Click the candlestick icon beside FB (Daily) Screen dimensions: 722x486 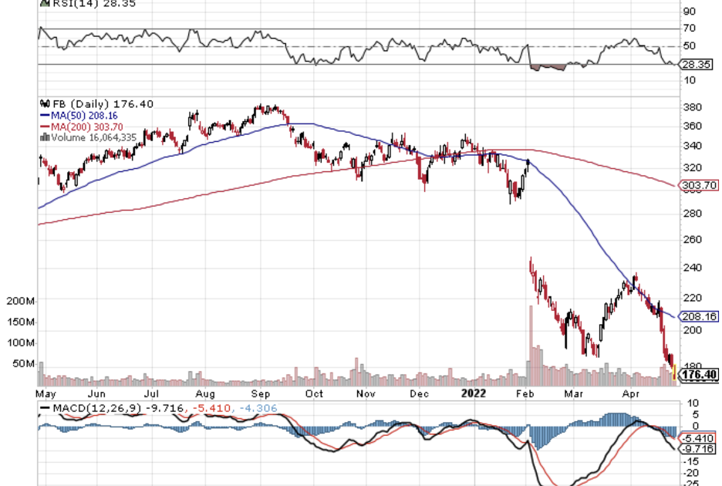click(x=43, y=103)
